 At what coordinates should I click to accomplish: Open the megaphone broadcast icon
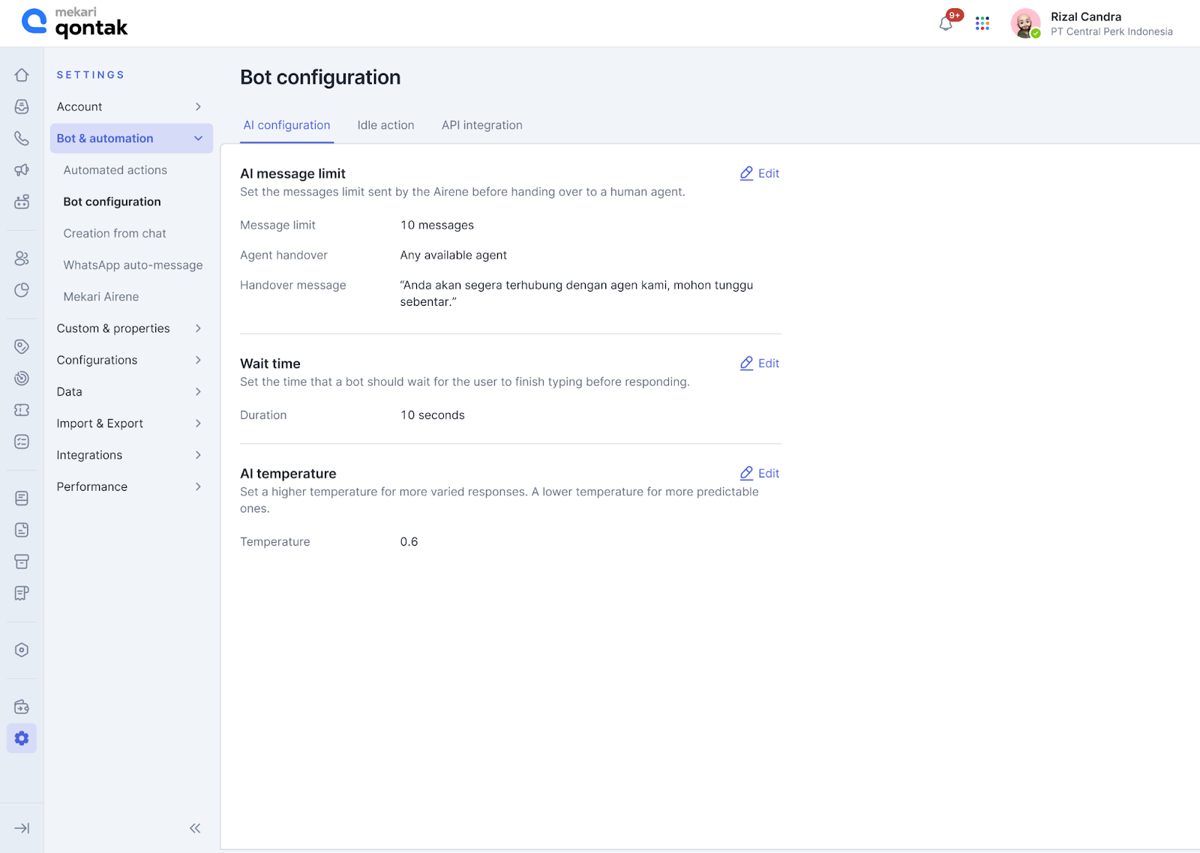22,170
